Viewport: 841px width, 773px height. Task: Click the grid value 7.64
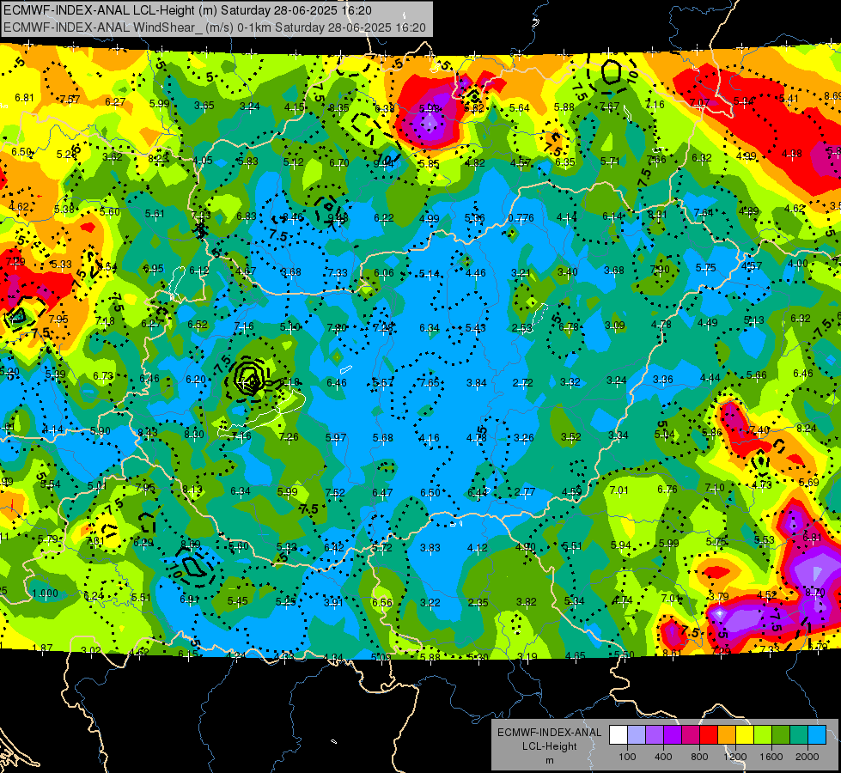[x=704, y=212]
